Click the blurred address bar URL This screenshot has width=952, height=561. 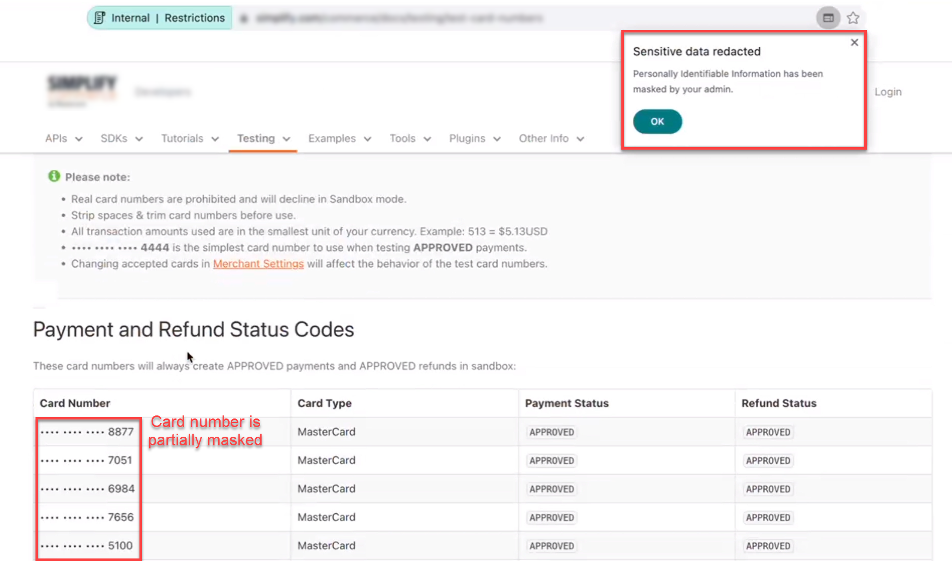[399, 18]
